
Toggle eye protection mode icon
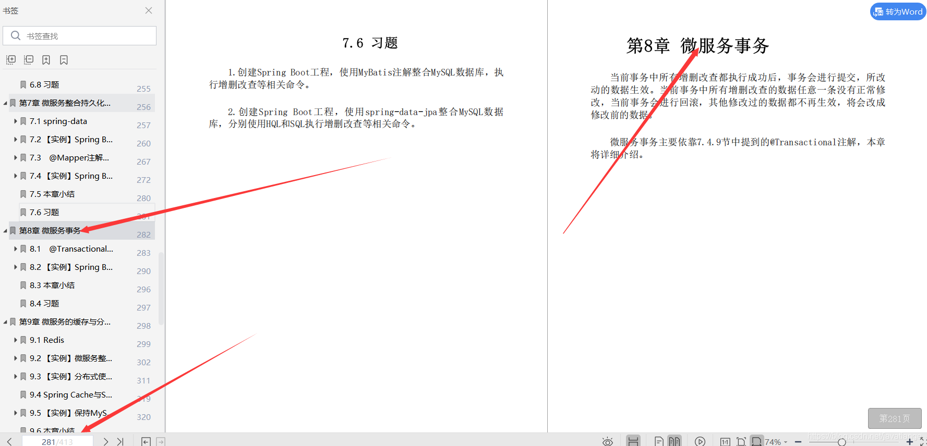coord(607,441)
